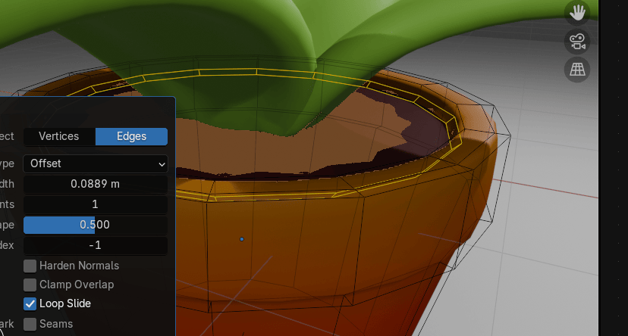This screenshot has width=628, height=336.
Task: Select Edges as the bevel affect mode
Action: (x=131, y=136)
